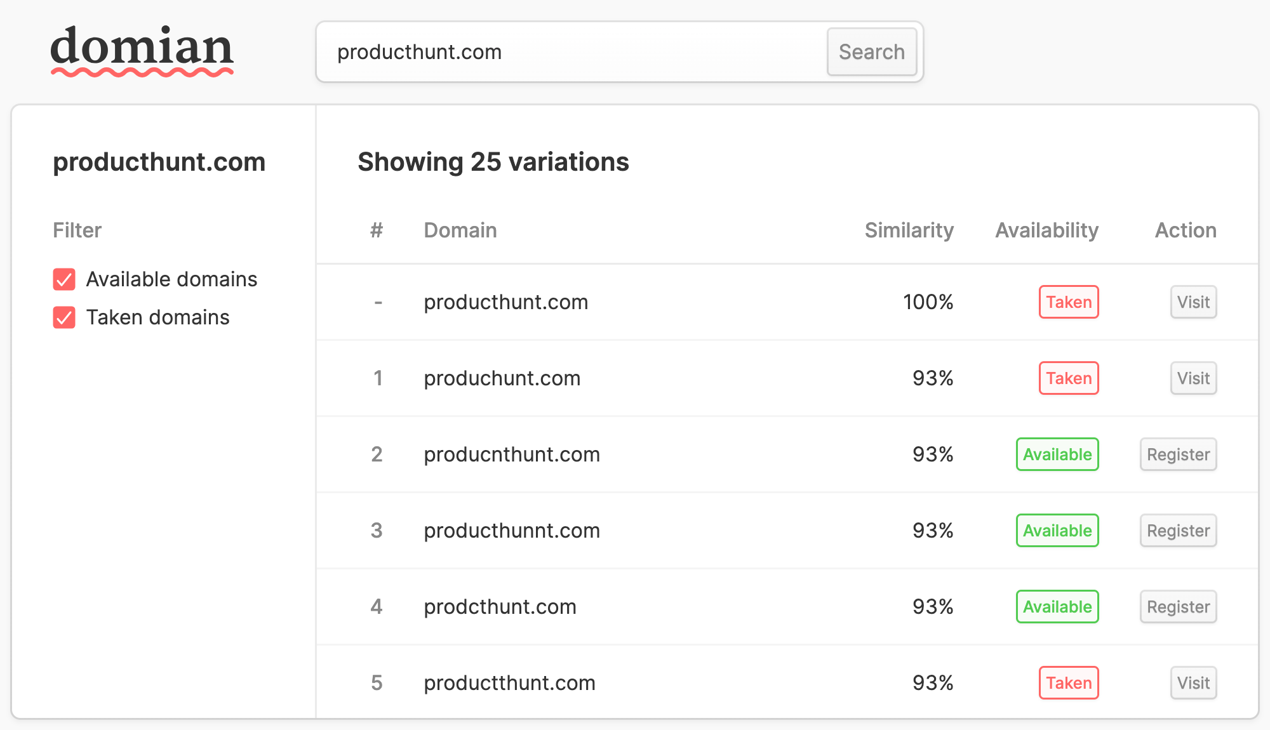Select the producthunnt.com domain name text
The height and width of the screenshot is (730, 1270).
tap(512, 531)
